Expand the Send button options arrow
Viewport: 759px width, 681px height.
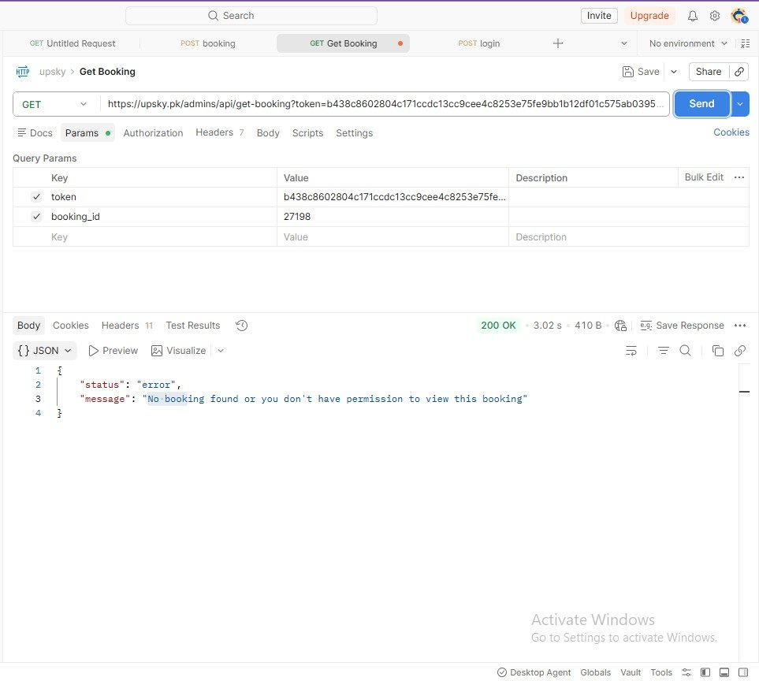(x=740, y=103)
